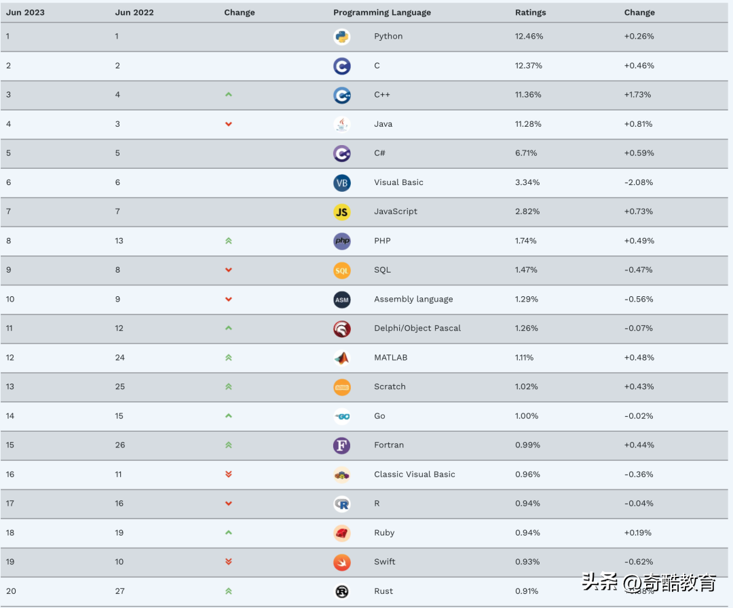This screenshot has width=733, height=608.
Task: Click the Python logo icon
Action: (342, 37)
